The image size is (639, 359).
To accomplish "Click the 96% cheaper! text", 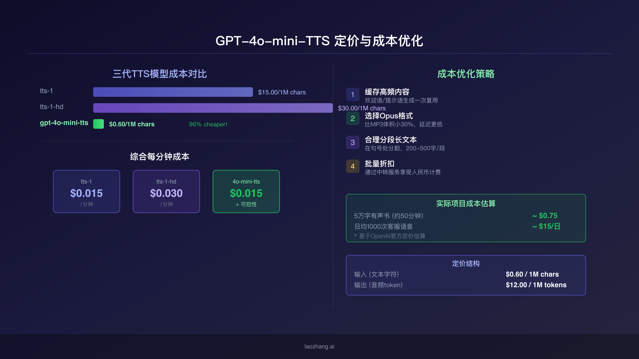I will tap(208, 124).
